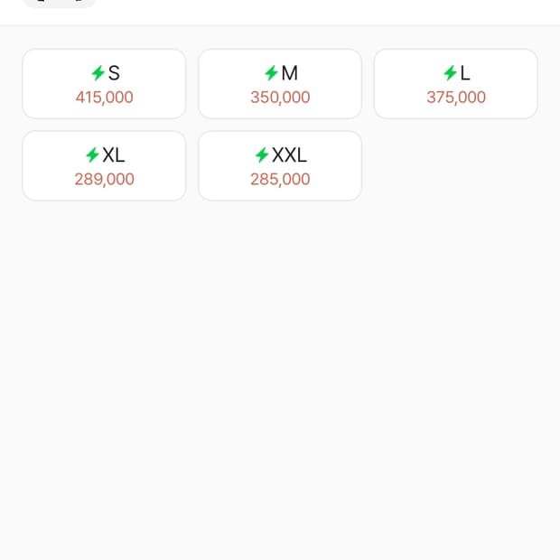Select the XL size label
This screenshot has height=560, width=560.
114,155
